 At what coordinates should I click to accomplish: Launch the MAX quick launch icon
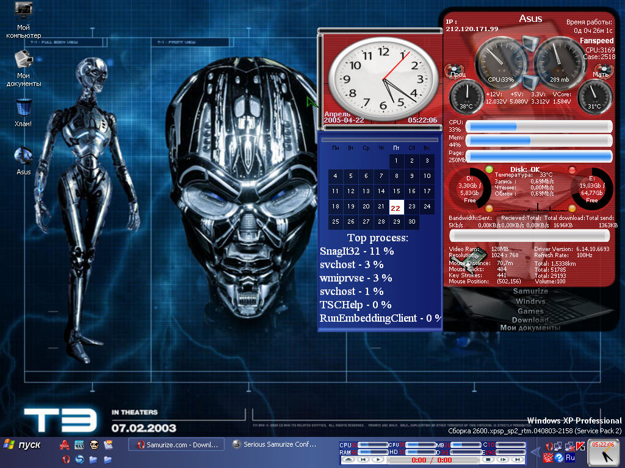(79, 445)
